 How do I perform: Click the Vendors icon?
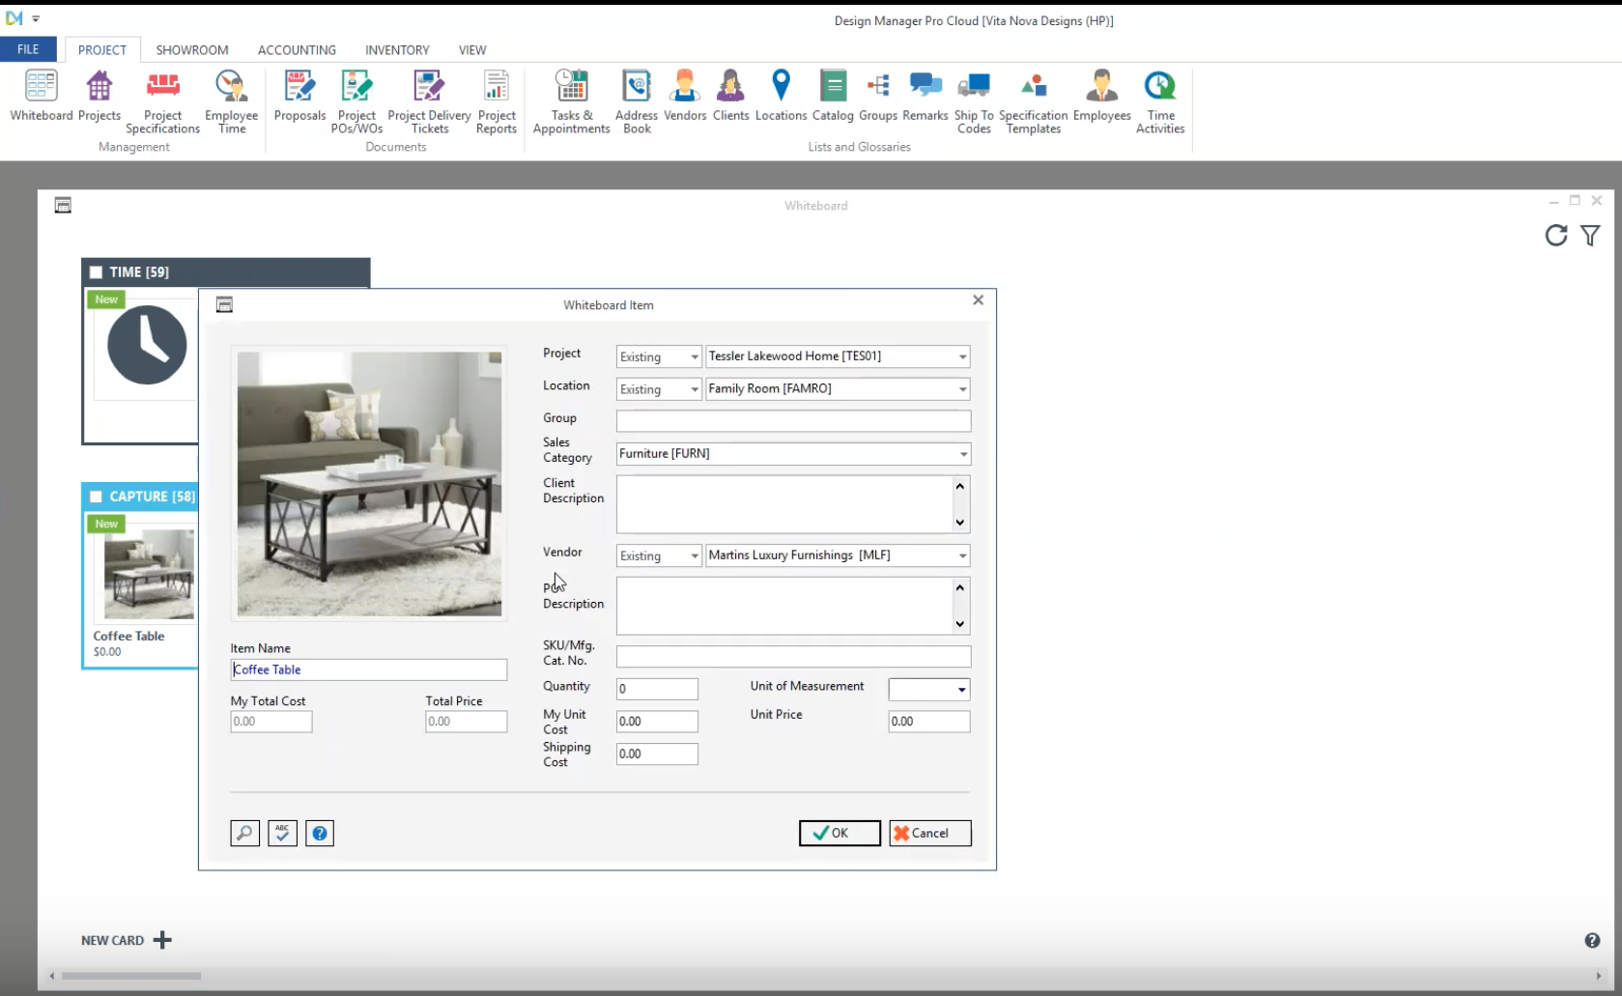click(684, 97)
